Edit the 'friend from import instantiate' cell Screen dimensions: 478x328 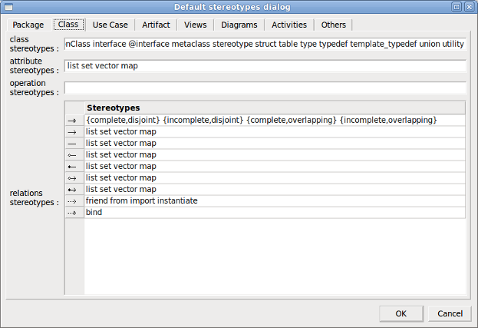click(x=275, y=200)
